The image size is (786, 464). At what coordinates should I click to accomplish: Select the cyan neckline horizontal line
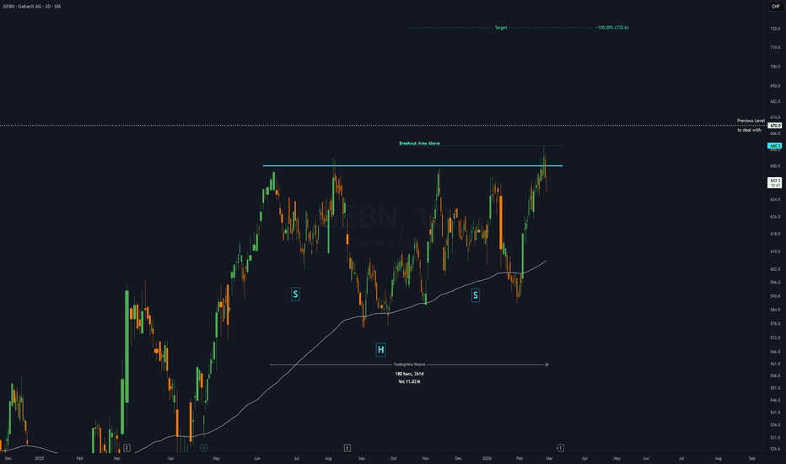[x=412, y=165]
